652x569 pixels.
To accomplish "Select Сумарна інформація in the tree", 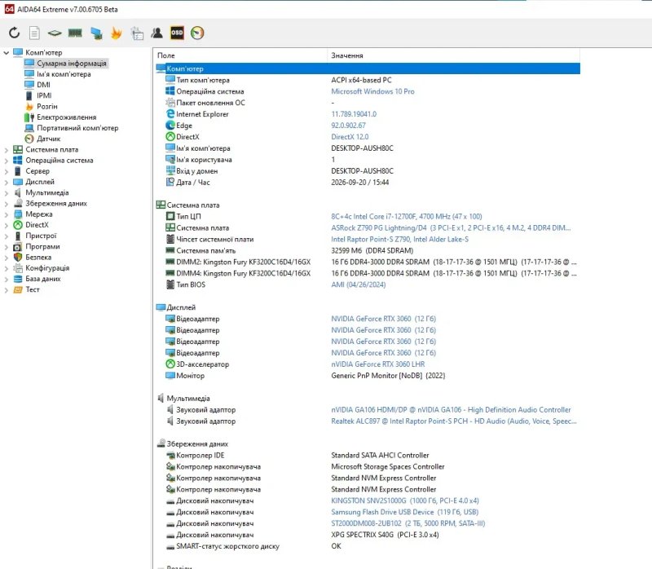I will coord(72,64).
